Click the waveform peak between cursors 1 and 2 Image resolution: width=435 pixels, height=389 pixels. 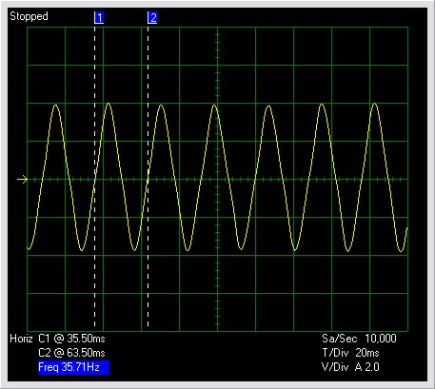[109, 104]
